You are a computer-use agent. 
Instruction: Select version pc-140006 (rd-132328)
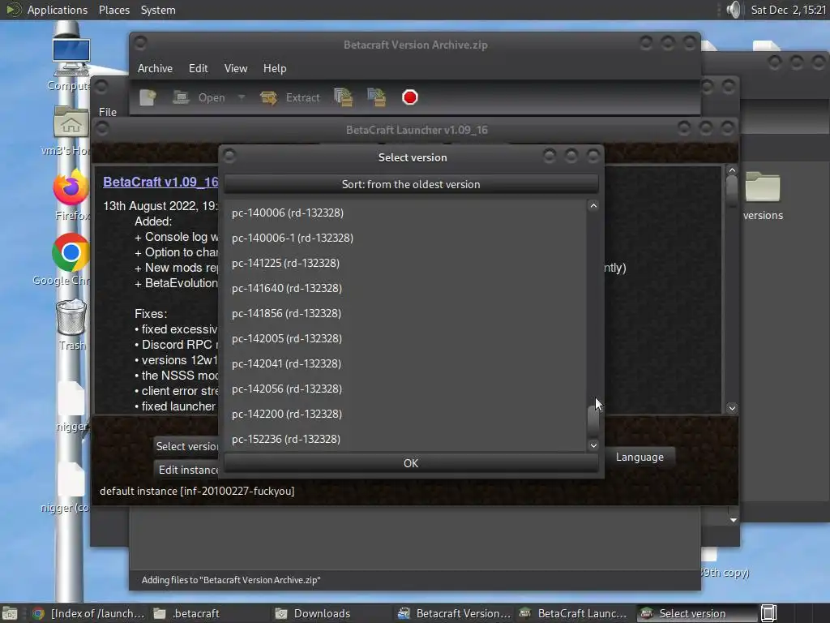[405, 213]
